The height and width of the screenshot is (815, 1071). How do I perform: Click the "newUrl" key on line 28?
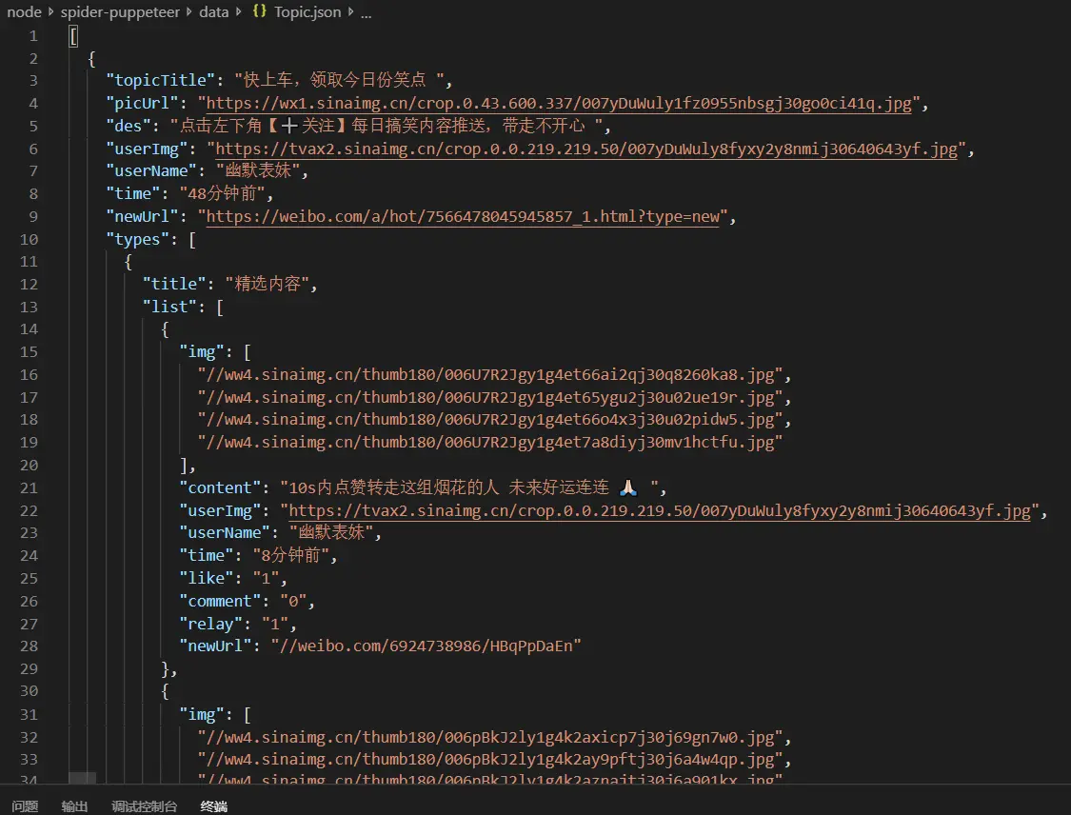(x=215, y=646)
